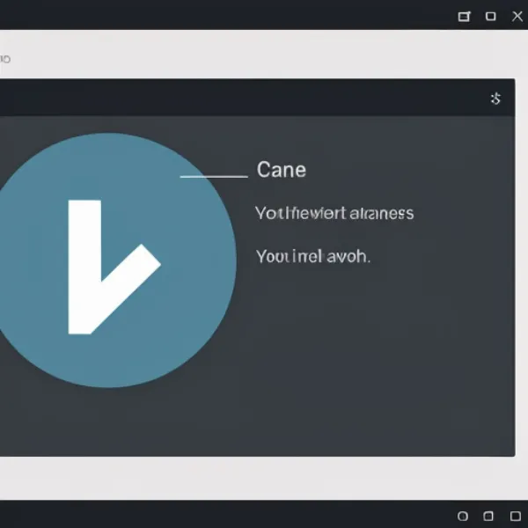Image resolution: width=528 pixels, height=528 pixels.
Task: Click the empty area of the bottom bar
Action: tap(220, 515)
